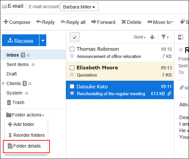Screen dimensions: 189x159
Task: Click the Reply button
Action: [x=45, y=22]
